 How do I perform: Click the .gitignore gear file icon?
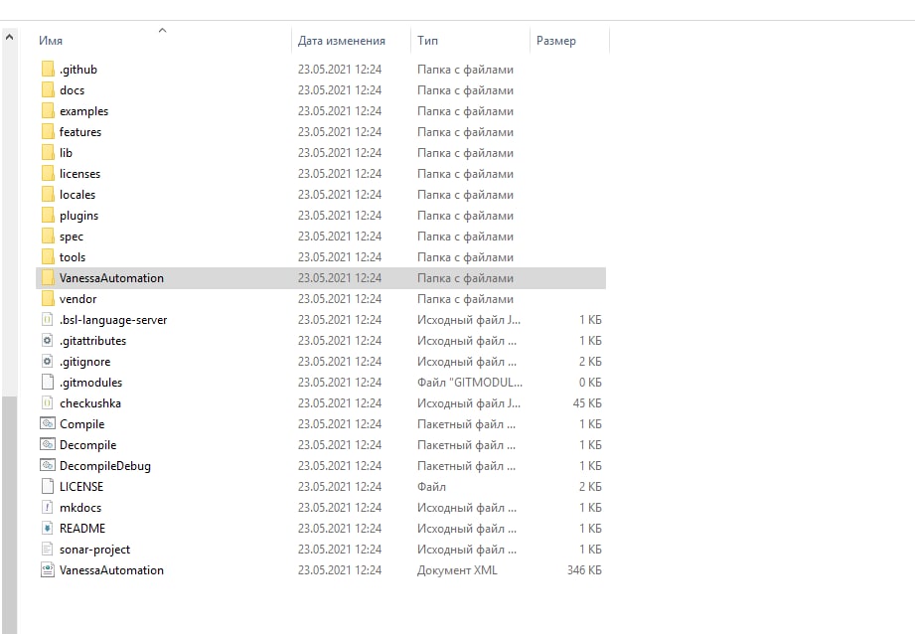[x=48, y=362]
